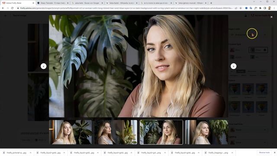Open the browser side panel
Viewport: 277px width, 156px height.
264,8
